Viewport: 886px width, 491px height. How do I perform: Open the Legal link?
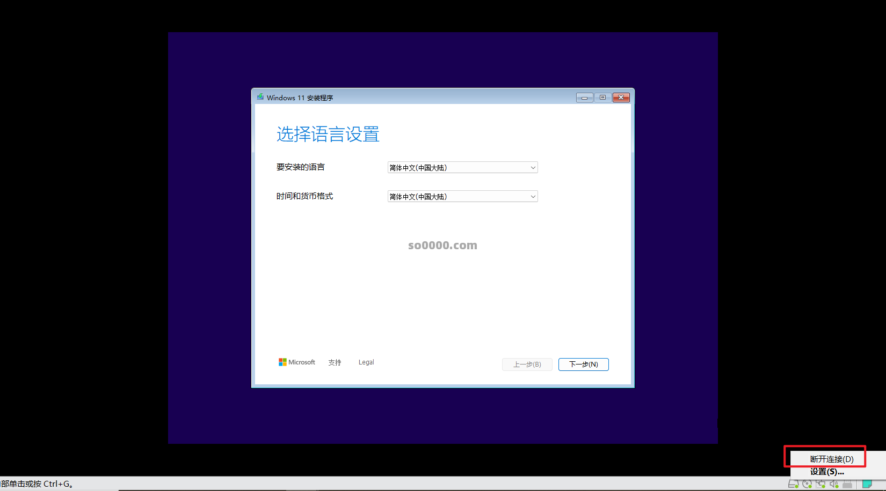[366, 362]
